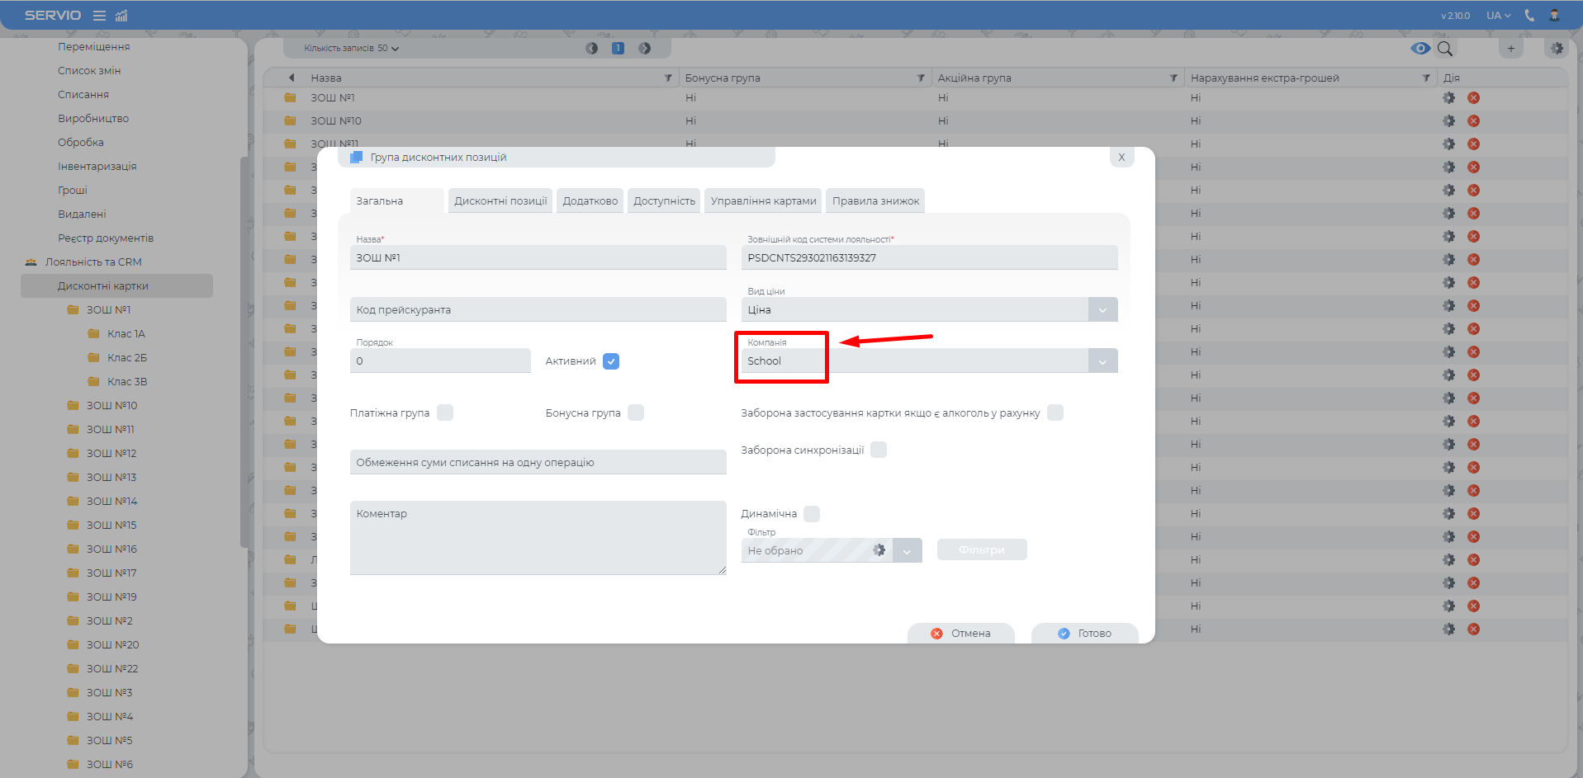Switch to the Дисконтні позиції tab
Screen dimensions: 1583x778
tap(500, 201)
